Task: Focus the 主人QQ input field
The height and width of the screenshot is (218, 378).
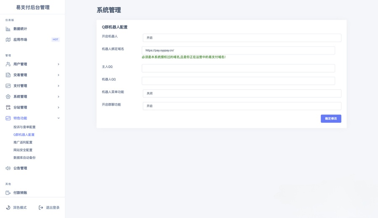Action: (239, 68)
